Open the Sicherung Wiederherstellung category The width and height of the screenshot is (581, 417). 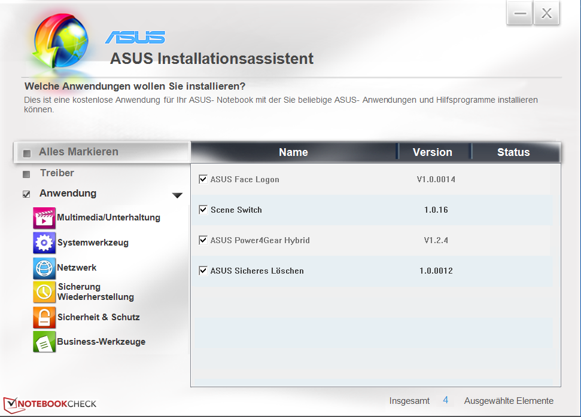coord(96,292)
